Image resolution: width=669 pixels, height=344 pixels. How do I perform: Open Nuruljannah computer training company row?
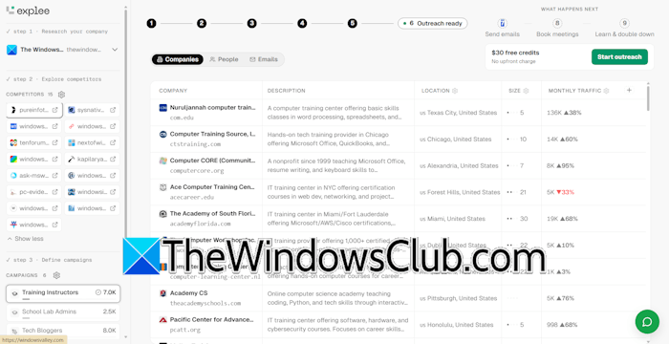point(399,113)
